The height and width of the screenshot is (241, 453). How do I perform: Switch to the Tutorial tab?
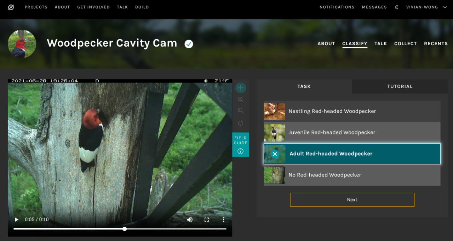400,86
